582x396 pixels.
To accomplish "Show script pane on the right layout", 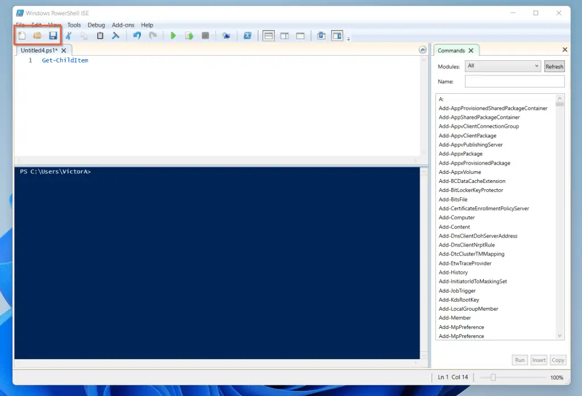I will coord(284,36).
